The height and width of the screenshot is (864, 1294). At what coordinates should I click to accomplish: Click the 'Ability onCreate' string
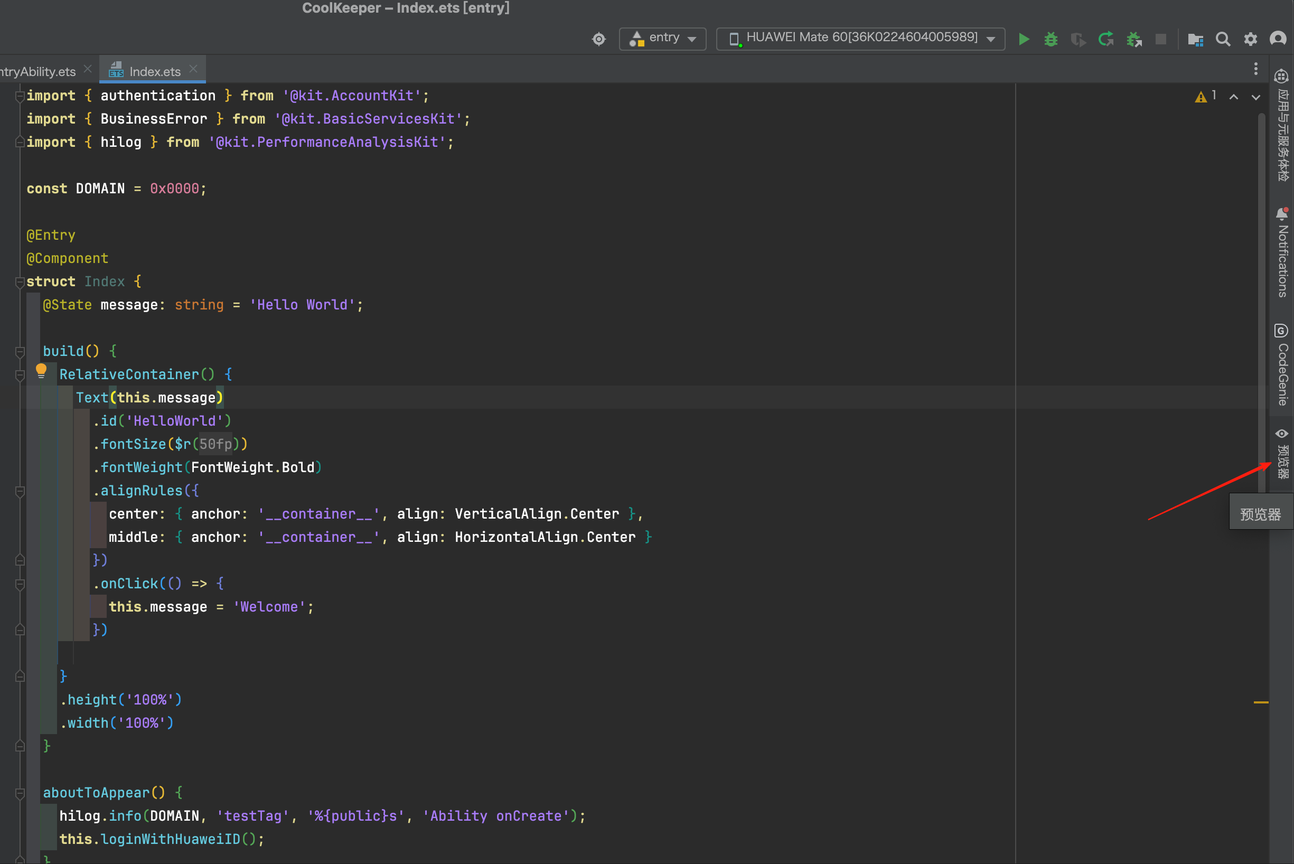496,816
